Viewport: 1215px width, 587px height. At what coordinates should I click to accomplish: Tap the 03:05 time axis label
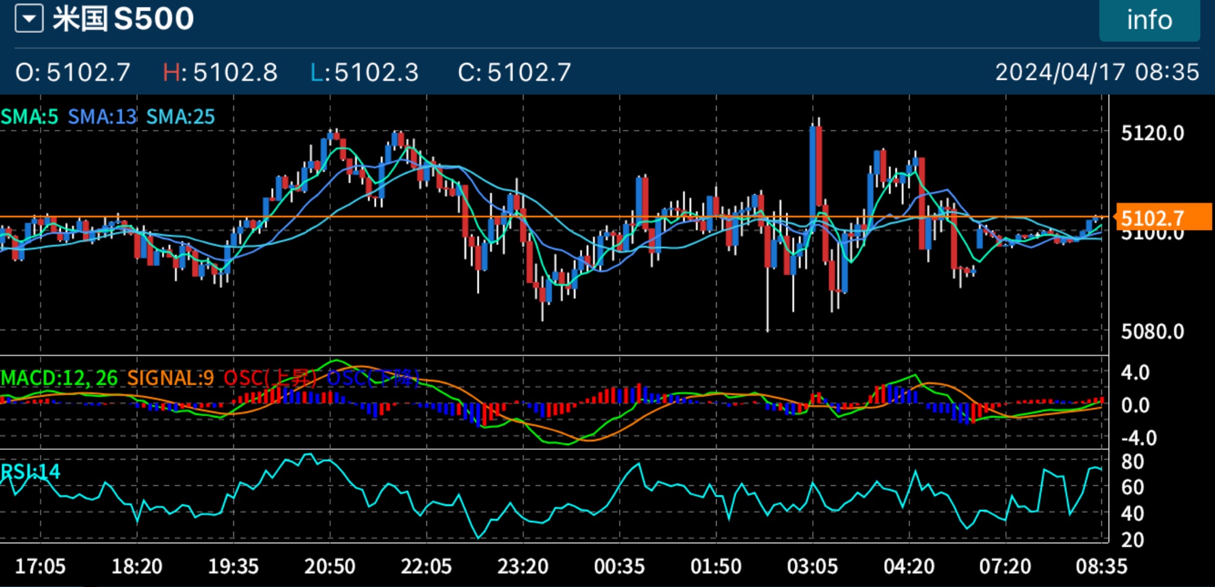click(x=812, y=566)
